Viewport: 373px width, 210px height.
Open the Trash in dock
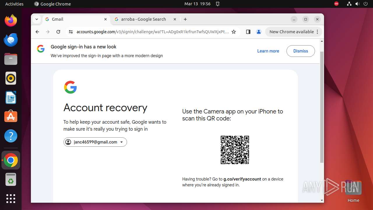pyautogui.click(x=11, y=179)
